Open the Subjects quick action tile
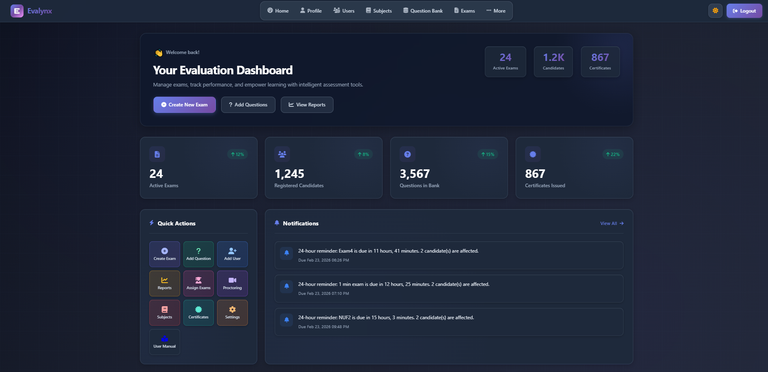The width and height of the screenshot is (768, 372). click(165, 313)
